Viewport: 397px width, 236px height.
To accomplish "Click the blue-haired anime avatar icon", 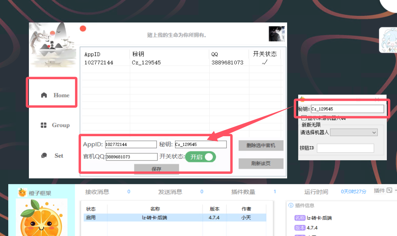I will pos(388,40).
